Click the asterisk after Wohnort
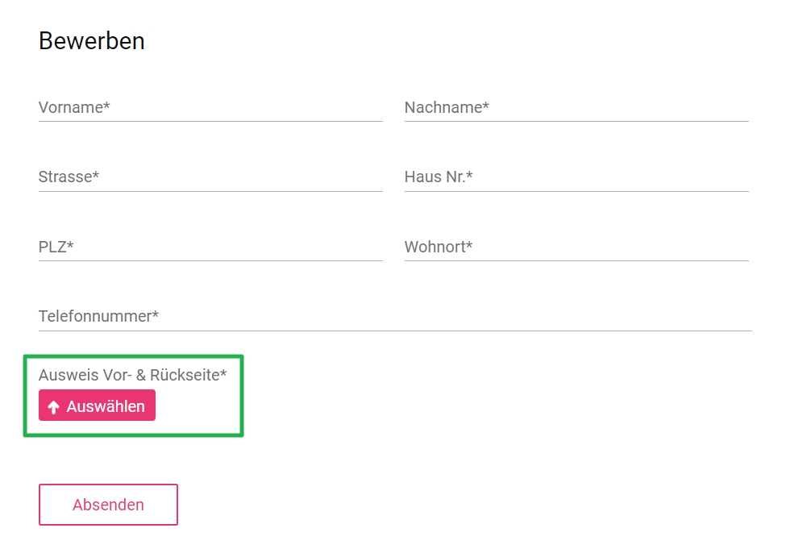This screenshot has height=549, width=786. [469, 243]
